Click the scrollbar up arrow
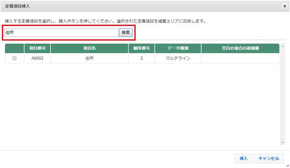This screenshot has height=168, width=290. pyautogui.click(x=282, y=46)
